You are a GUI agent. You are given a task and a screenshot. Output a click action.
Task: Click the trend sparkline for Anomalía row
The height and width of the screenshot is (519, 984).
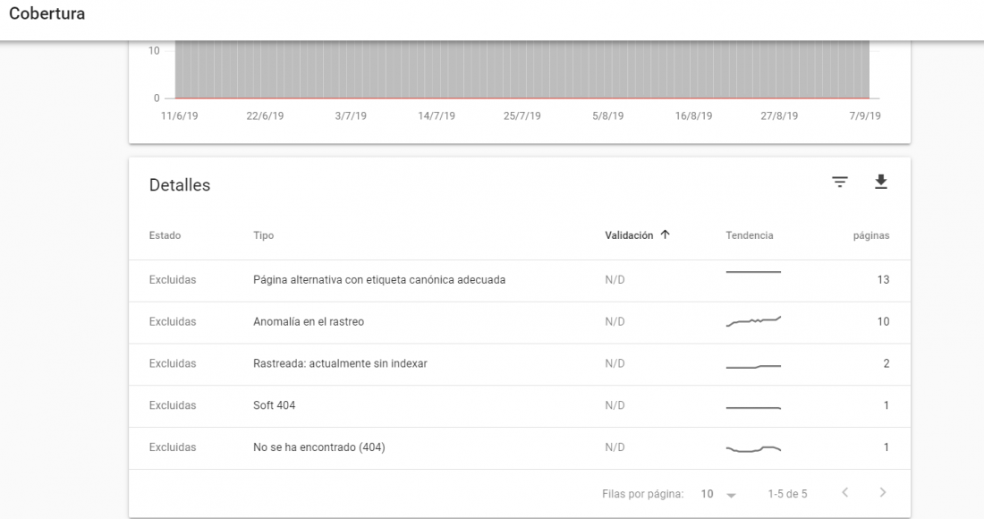coord(753,321)
